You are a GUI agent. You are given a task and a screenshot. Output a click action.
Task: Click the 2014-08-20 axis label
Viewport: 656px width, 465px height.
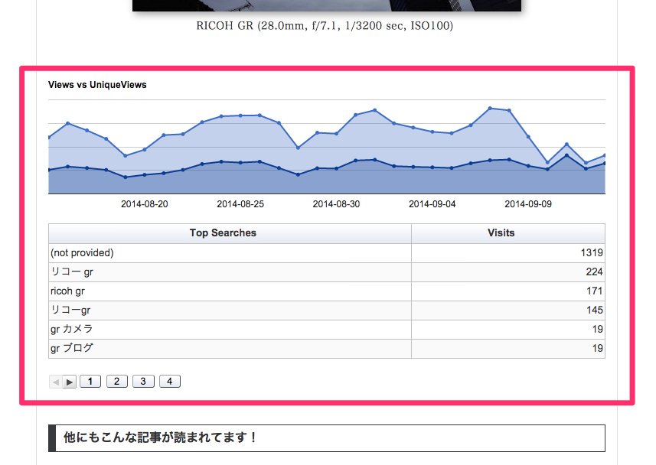pyautogui.click(x=145, y=204)
